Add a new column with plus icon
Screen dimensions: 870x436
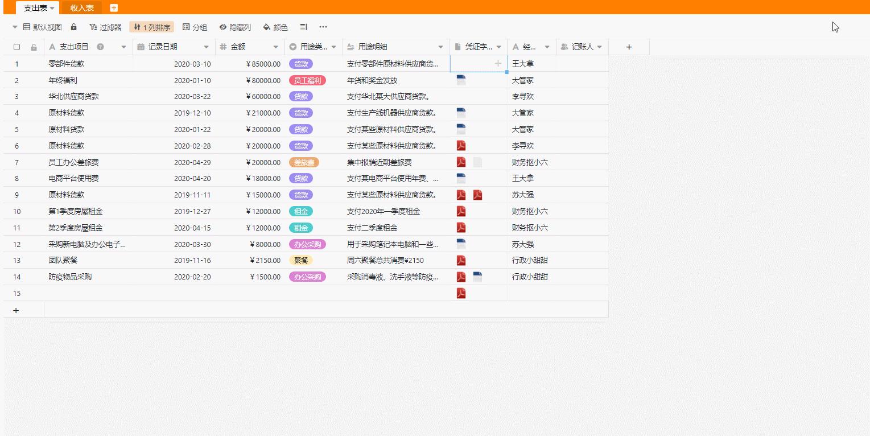click(x=629, y=47)
